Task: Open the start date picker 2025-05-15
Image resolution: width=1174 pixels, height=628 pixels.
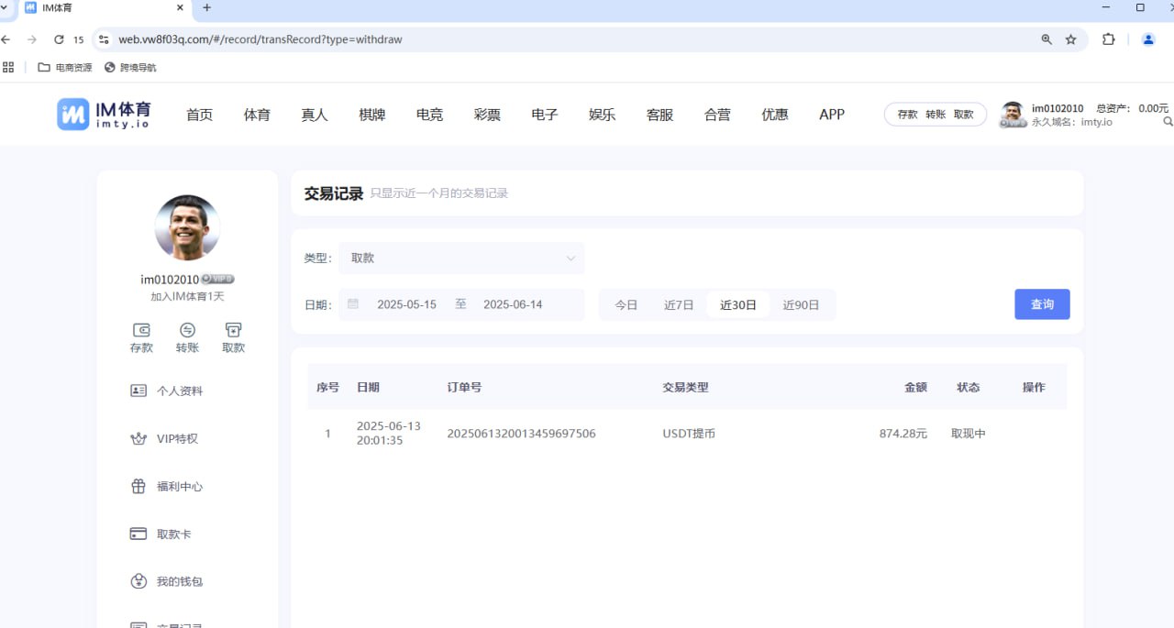Action: [x=406, y=305]
